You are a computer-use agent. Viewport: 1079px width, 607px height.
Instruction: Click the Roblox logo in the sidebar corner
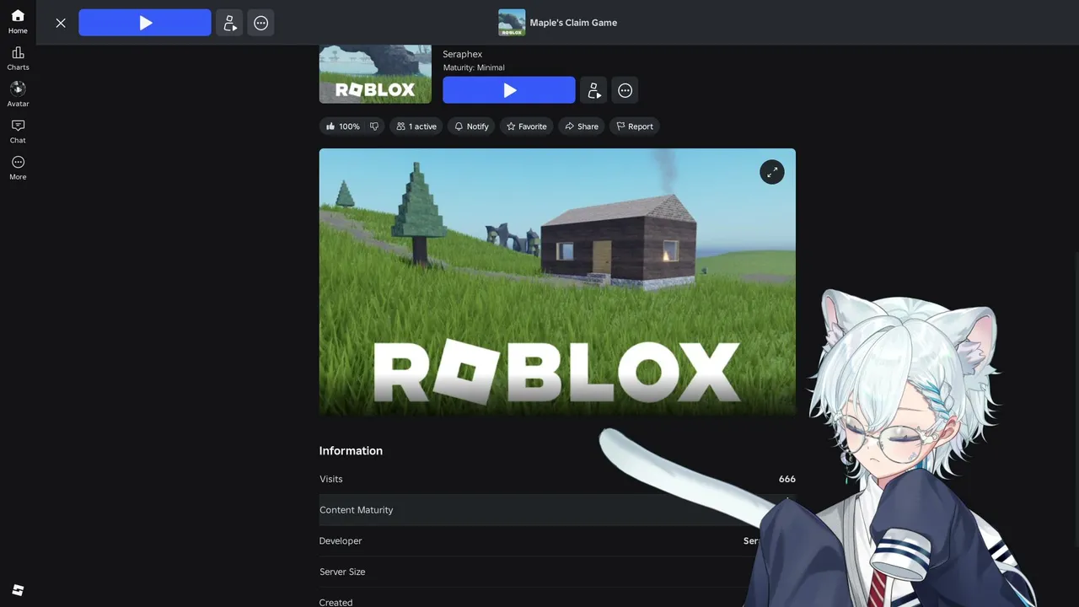coord(18,590)
